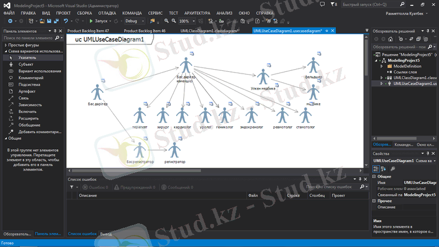
Task: Select the Субъект (actor) tool in toolbox
Action: pos(26,64)
